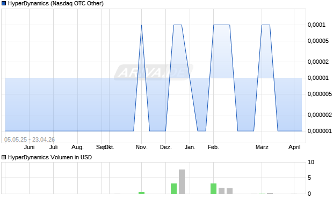Click the small green volume bar at November
The width and height of the screenshot is (333, 199).
click(142, 193)
